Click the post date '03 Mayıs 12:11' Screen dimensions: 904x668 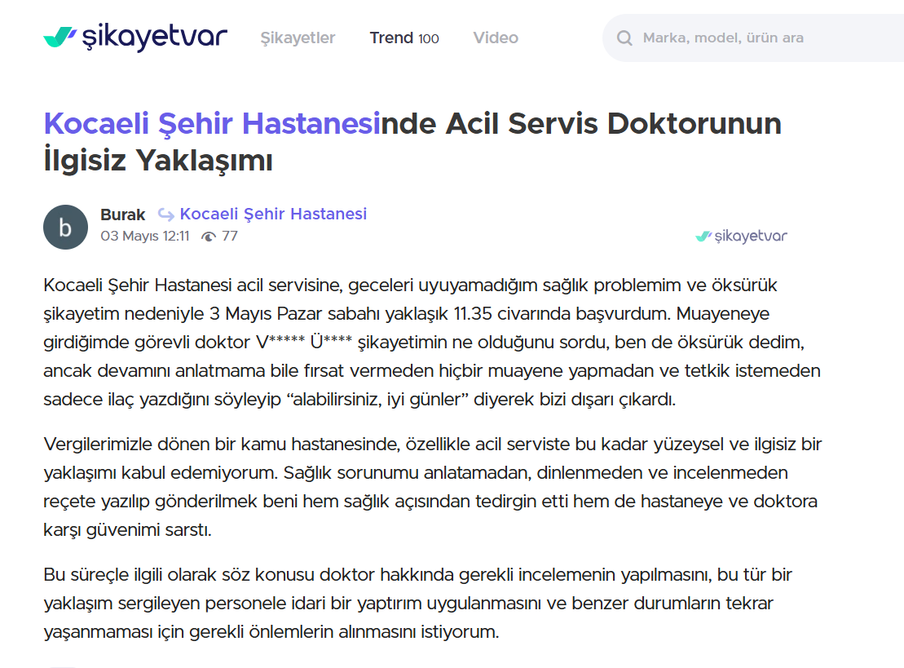(x=145, y=236)
